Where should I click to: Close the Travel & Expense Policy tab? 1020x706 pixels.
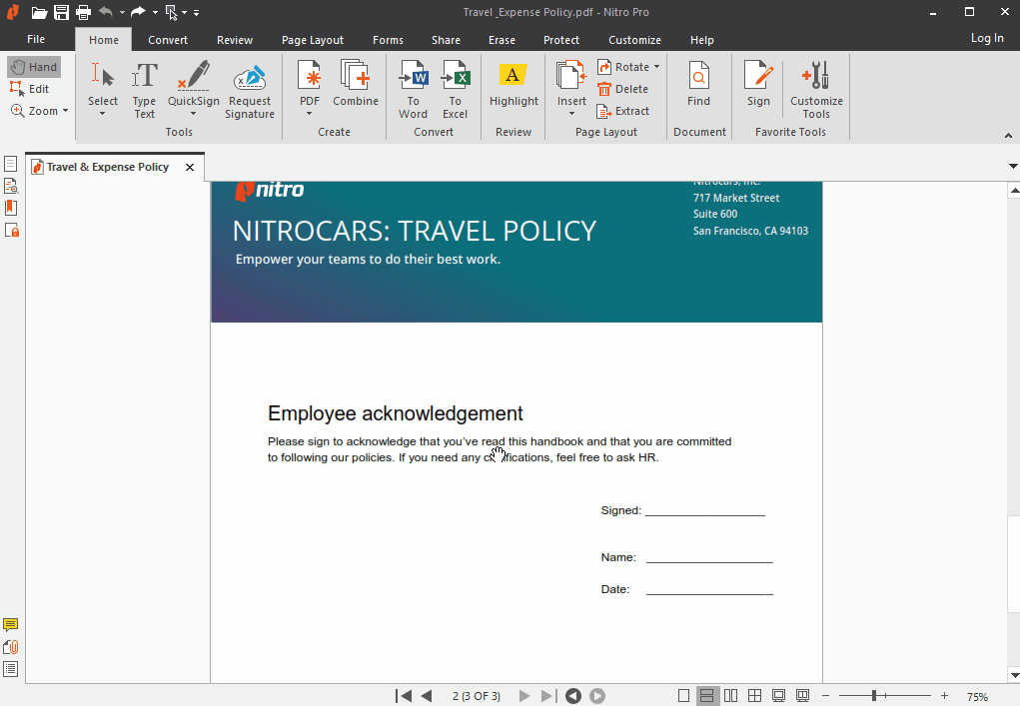point(189,167)
